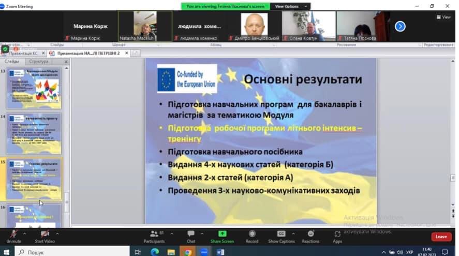Viewport: 459px width, 256px height.
Task: Open the View Options dropdown
Action: pos(290,6)
